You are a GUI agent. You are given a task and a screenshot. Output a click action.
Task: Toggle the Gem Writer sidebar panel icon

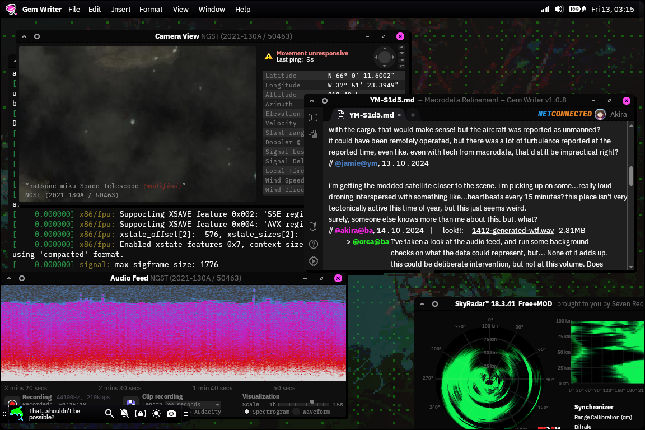coord(313,118)
